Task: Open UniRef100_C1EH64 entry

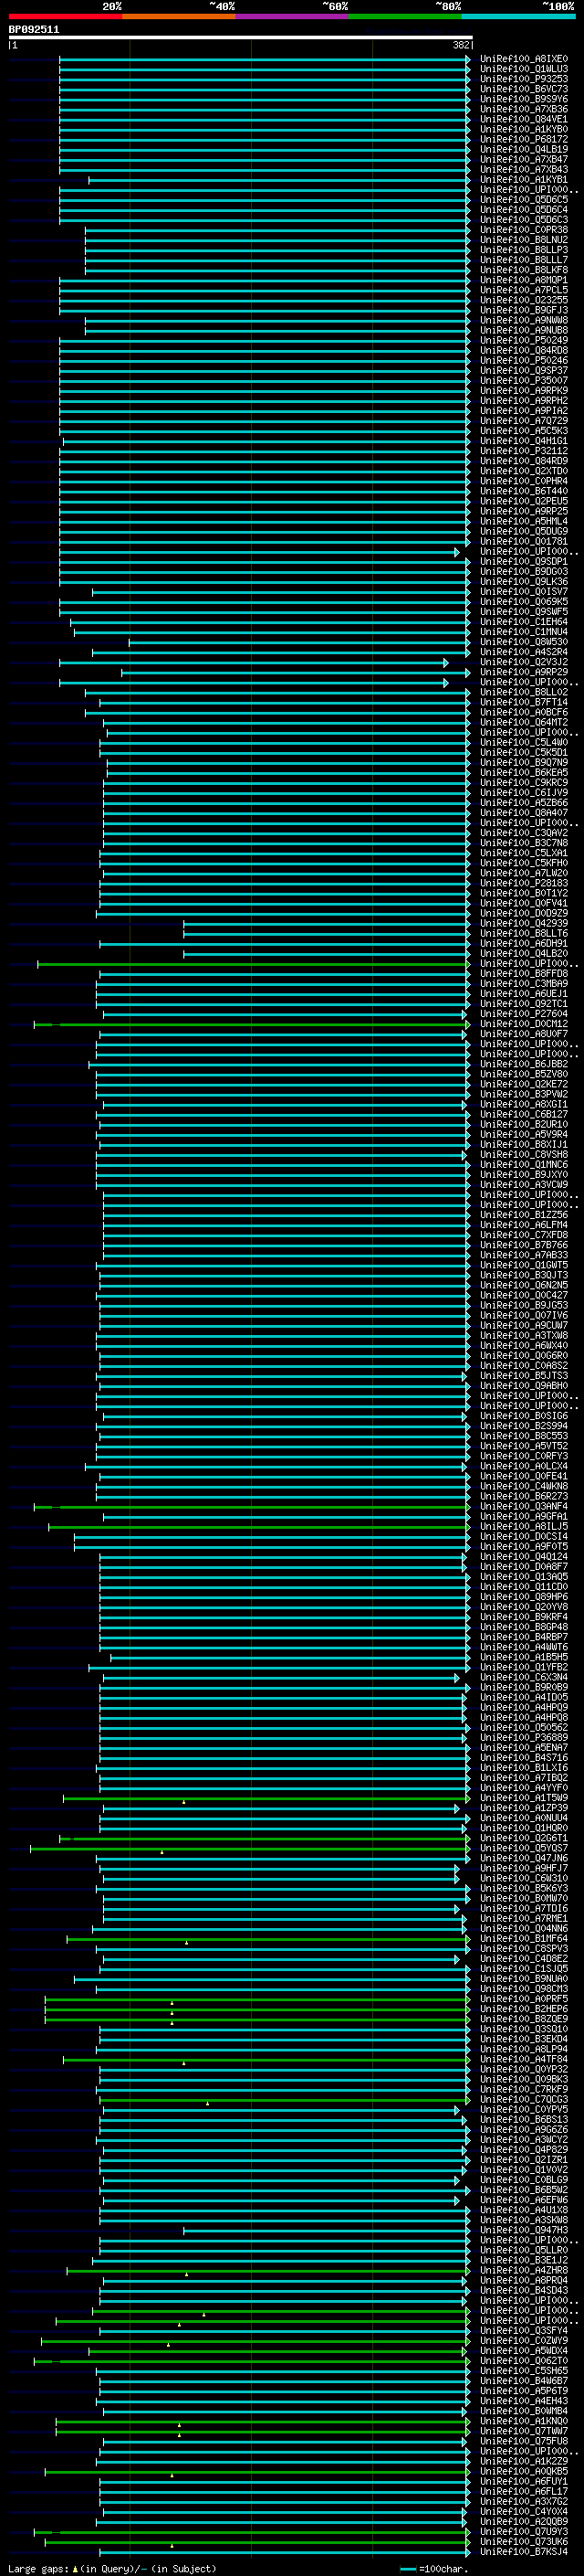Action: 524,622
